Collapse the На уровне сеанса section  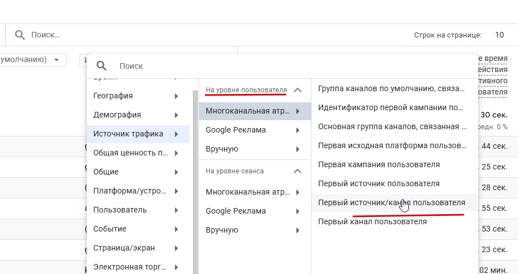(x=298, y=171)
